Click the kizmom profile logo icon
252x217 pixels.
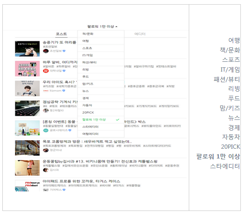(x=46, y=91)
